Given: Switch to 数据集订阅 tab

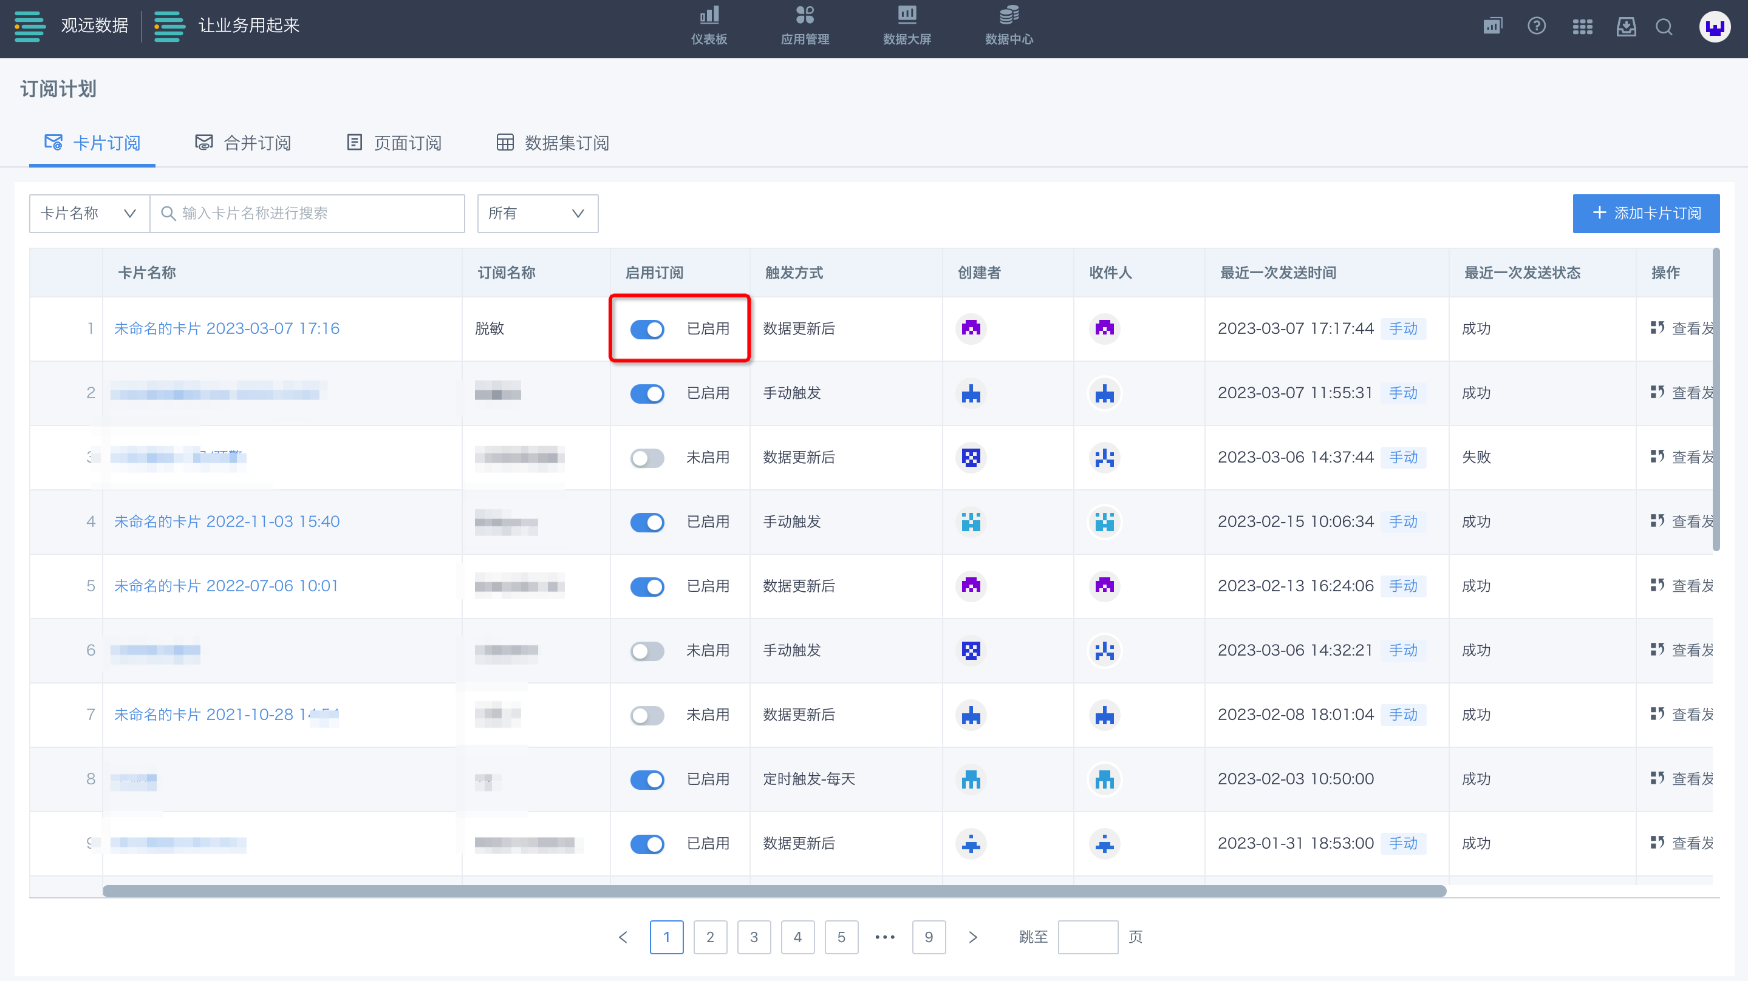Looking at the screenshot, I should [553, 143].
